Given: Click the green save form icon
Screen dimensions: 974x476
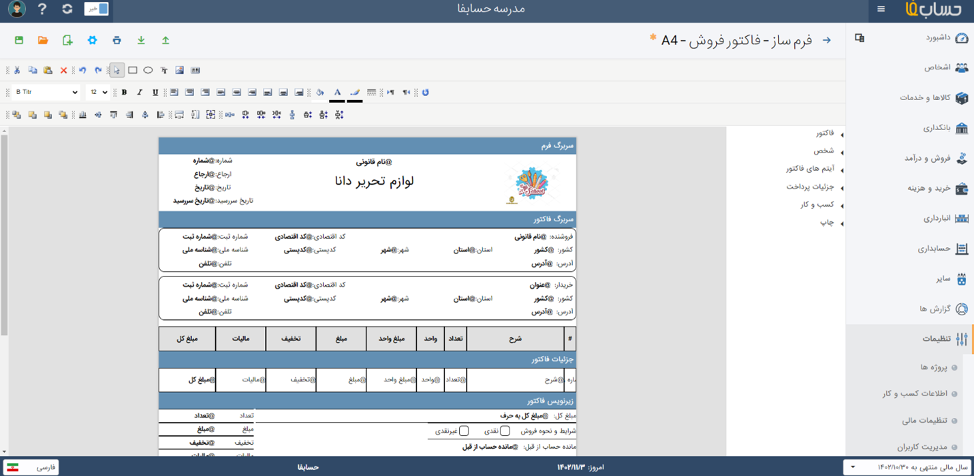Looking at the screenshot, I should click(19, 41).
